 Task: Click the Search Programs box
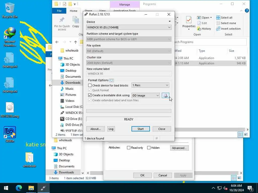click(x=211, y=42)
